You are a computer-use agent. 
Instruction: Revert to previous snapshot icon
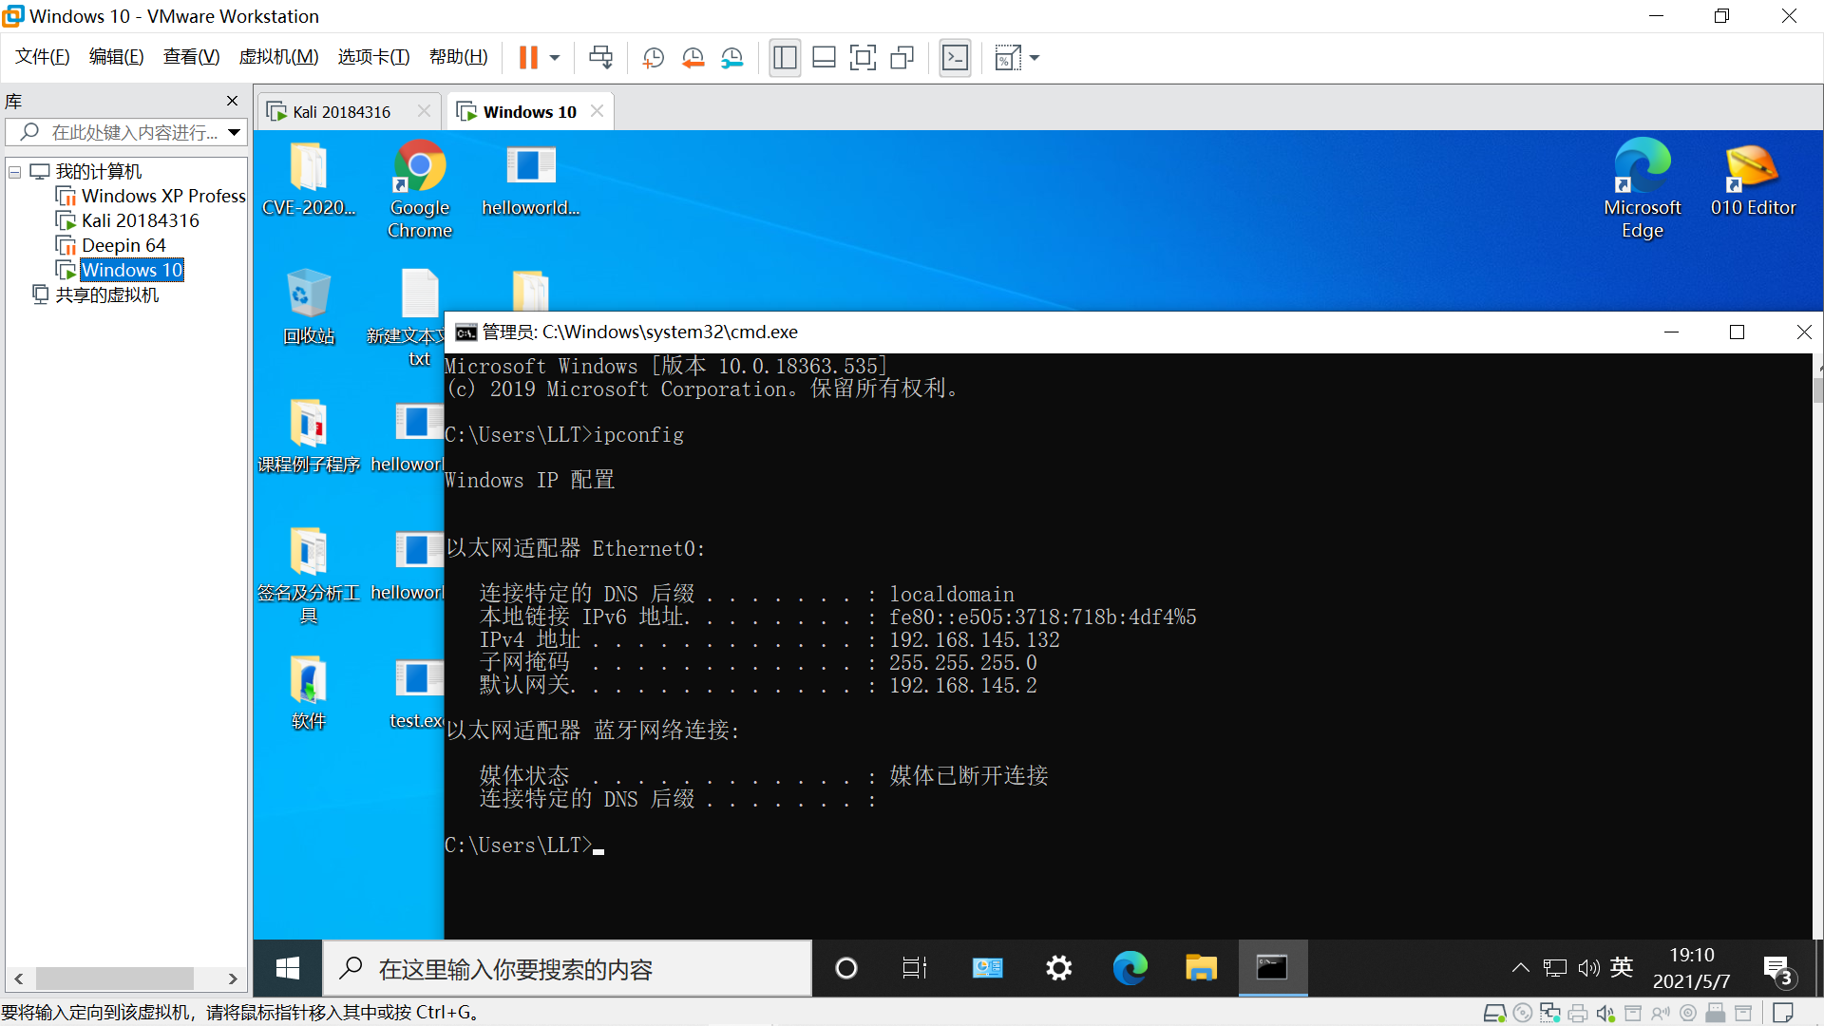[x=693, y=58]
